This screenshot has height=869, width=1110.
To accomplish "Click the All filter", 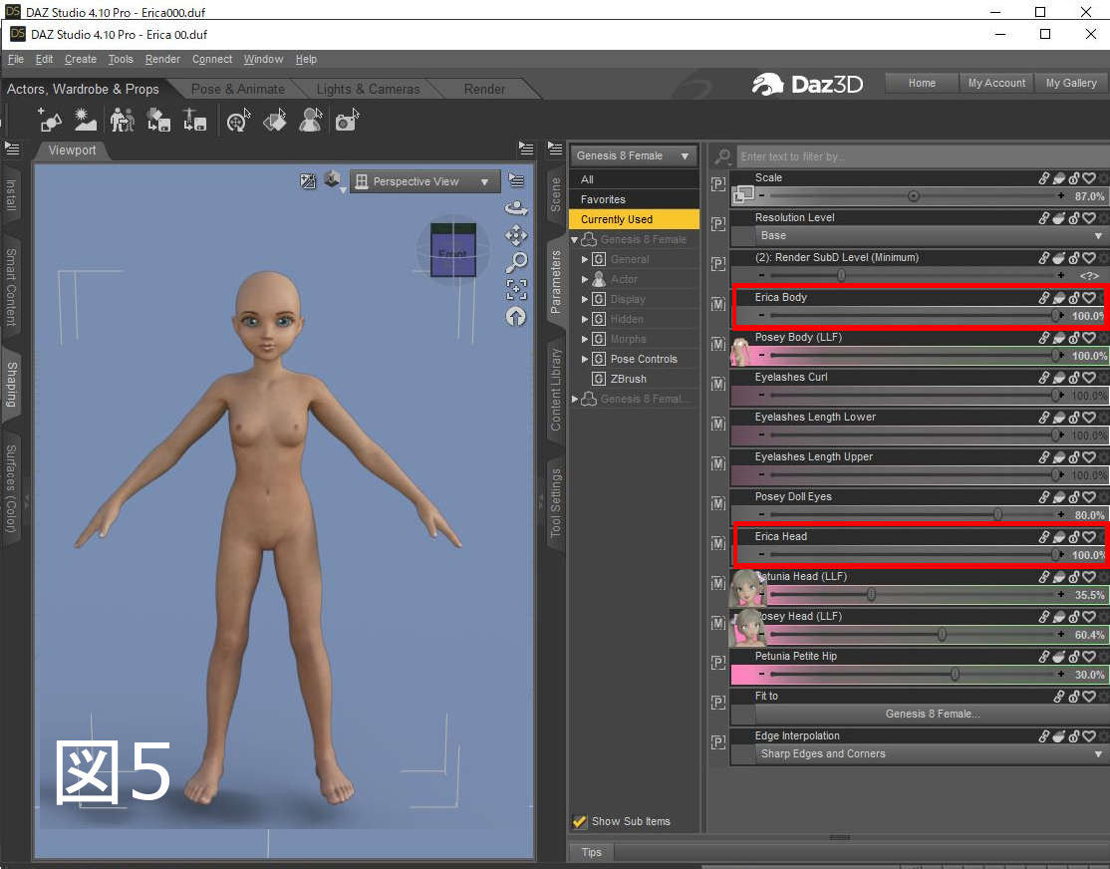I will click(635, 180).
